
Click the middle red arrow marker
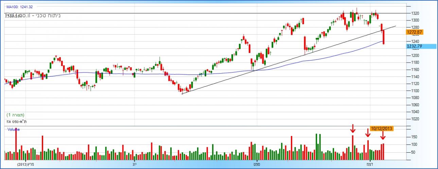(x=368, y=133)
